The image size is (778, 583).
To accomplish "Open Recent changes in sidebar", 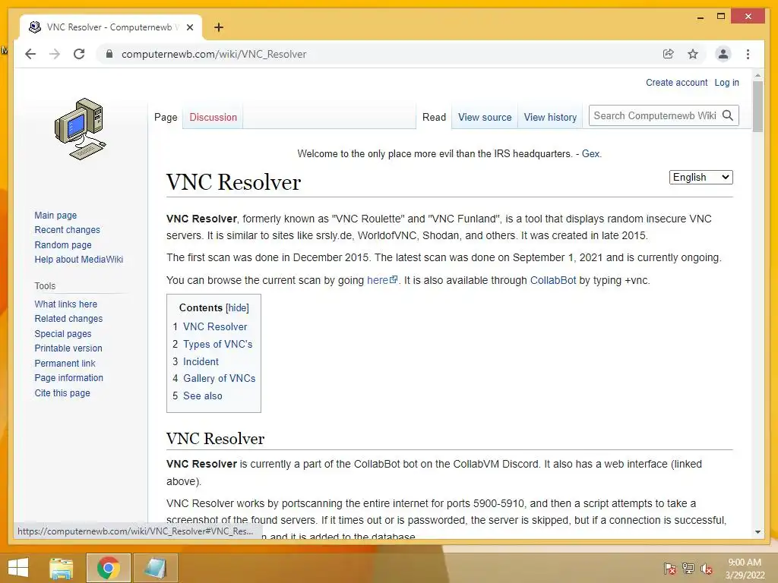I will pyautogui.click(x=67, y=230).
